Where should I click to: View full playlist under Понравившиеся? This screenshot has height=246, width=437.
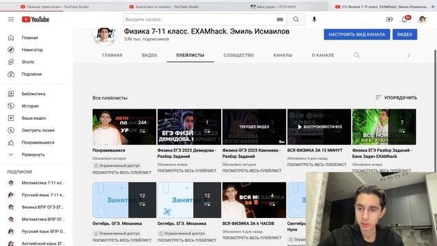point(122,173)
